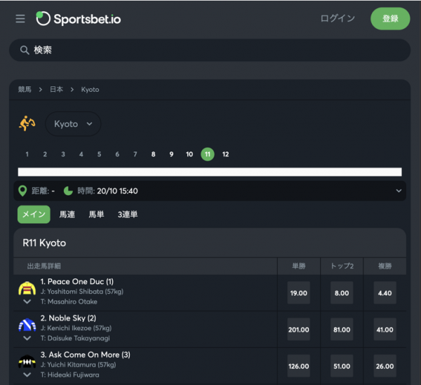Screen dimensions: 421x385
Task: Click Noble Sky blue silks icon
Action: [27, 325]
